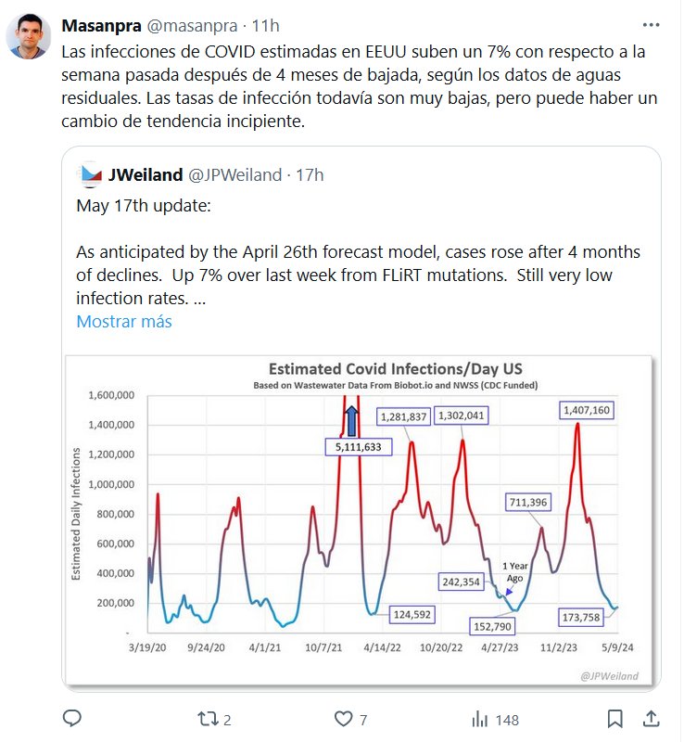This screenshot has width=684, height=742.
Task: Open the Masanpra display name link
Action: click(102, 22)
